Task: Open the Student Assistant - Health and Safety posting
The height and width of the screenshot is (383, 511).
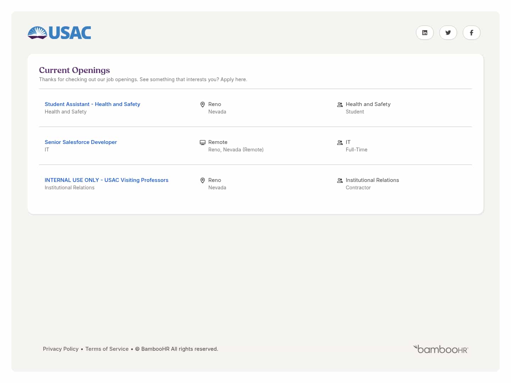Action: pos(92,104)
